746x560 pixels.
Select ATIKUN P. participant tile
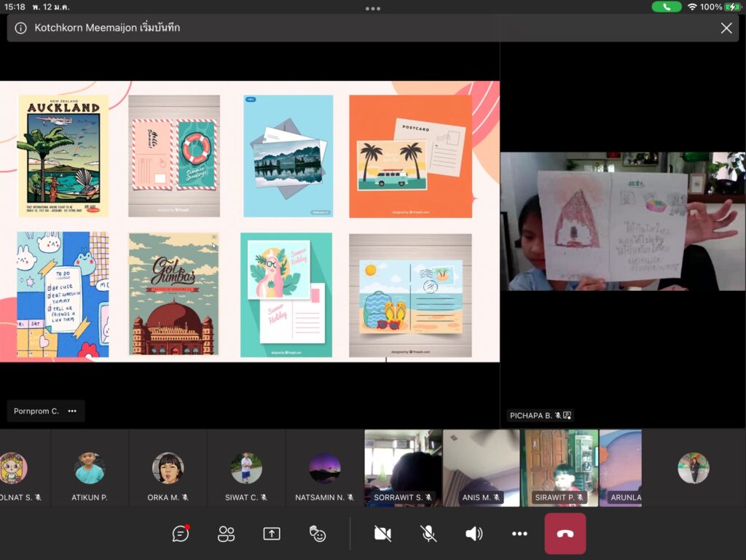90,468
